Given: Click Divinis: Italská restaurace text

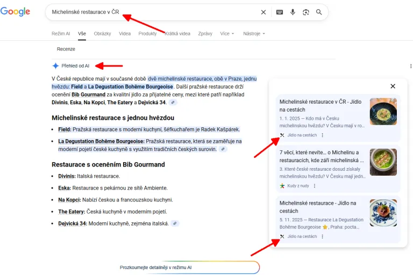Looking at the screenshot, I should tap(89, 176).
